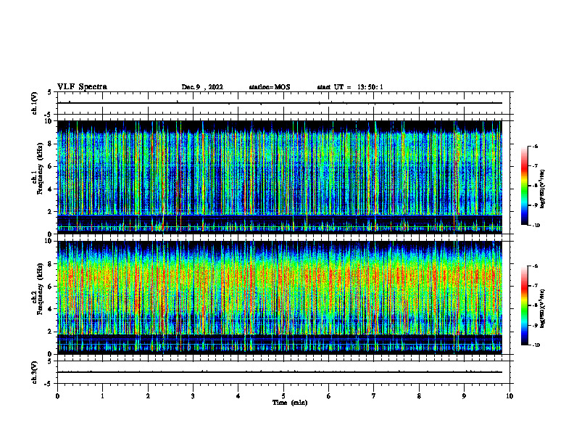Click the "-6" label on ch.1 colorbar
Viewport: 574px width, 444px height.
(535, 146)
